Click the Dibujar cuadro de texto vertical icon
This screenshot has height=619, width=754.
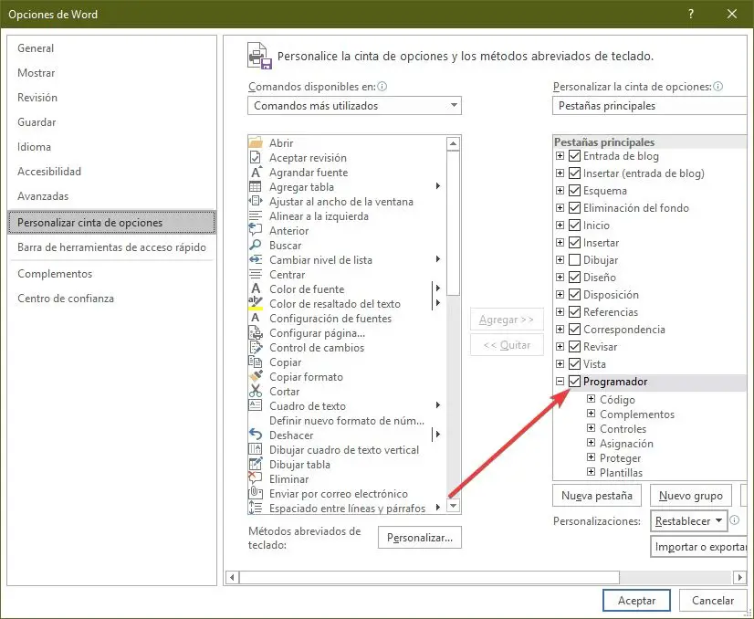click(x=256, y=450)
